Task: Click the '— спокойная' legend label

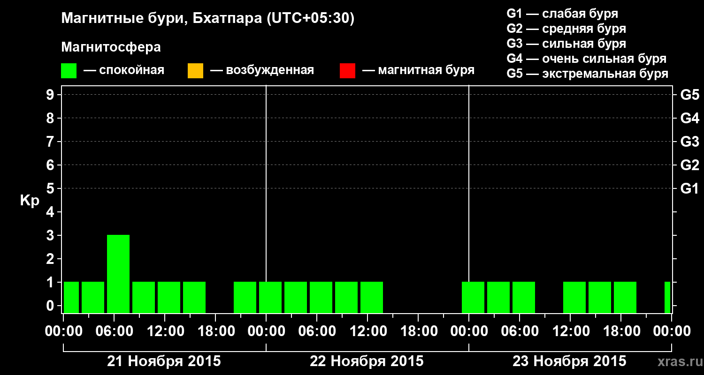Action: (x=124, y=71)
